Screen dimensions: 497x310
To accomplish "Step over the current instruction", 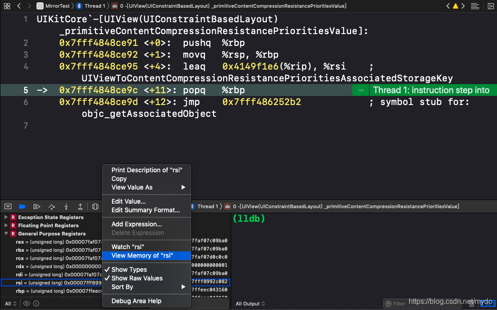I will pos(52,206).
